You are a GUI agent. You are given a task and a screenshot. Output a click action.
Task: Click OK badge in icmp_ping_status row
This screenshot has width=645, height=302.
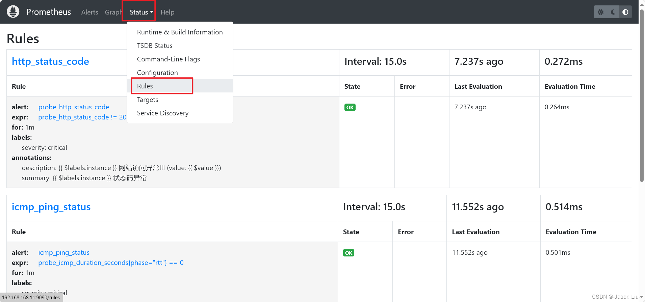(349, 253)
